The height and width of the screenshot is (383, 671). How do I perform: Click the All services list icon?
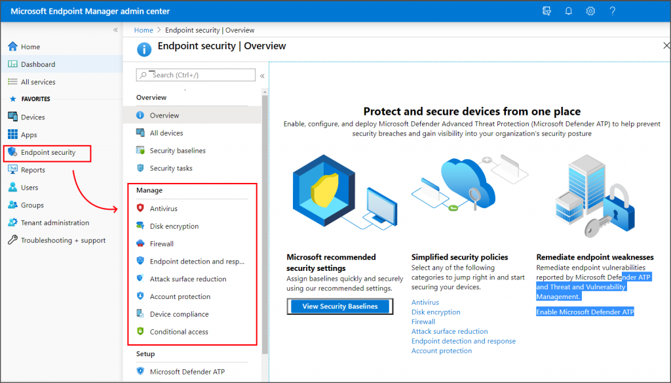pos(13,81)
